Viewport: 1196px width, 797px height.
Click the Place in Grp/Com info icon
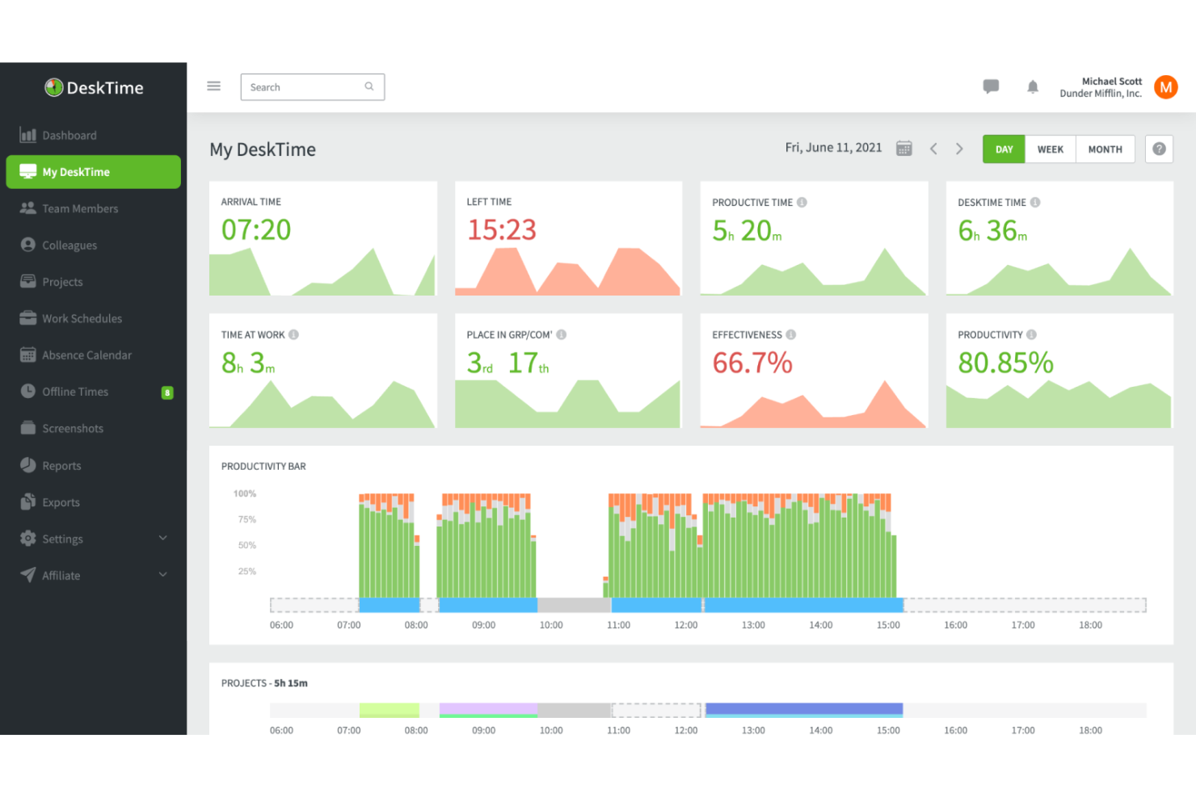(x=561, y=334)
